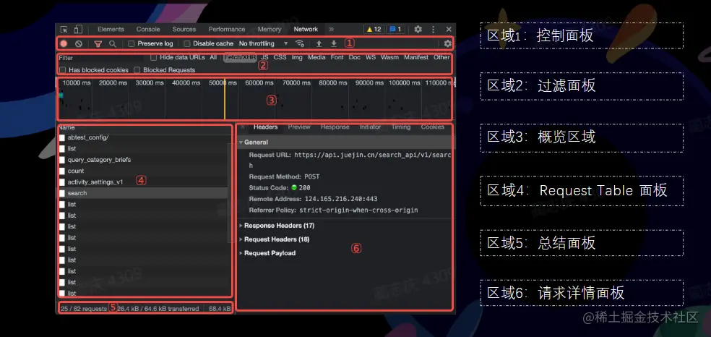
Task: Click the yellow marker line in overview timeline
Action: coord(225,98)
